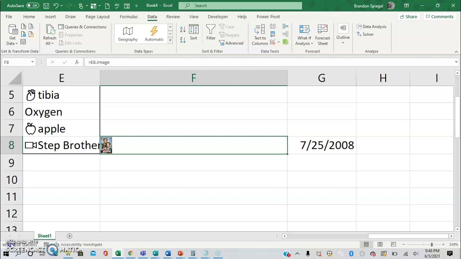Click Sort Z to A icon
This screenshot has height=259, width=461.
pos(183,40)
